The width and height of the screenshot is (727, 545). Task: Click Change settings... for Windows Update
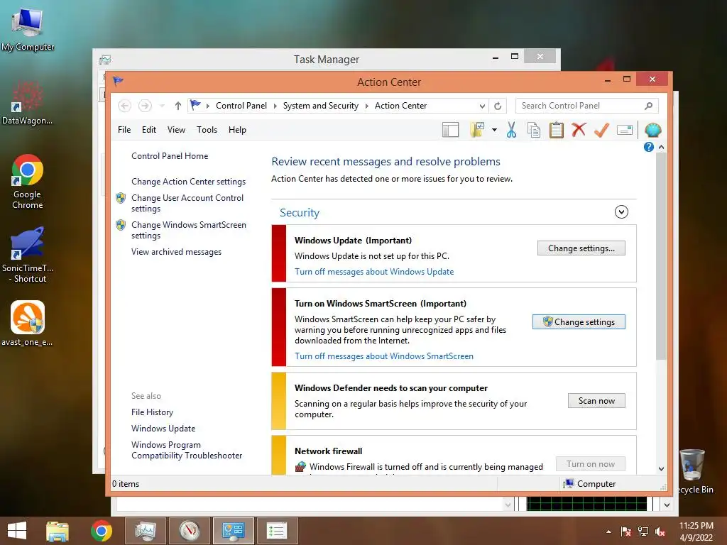(x=581, y=248)
